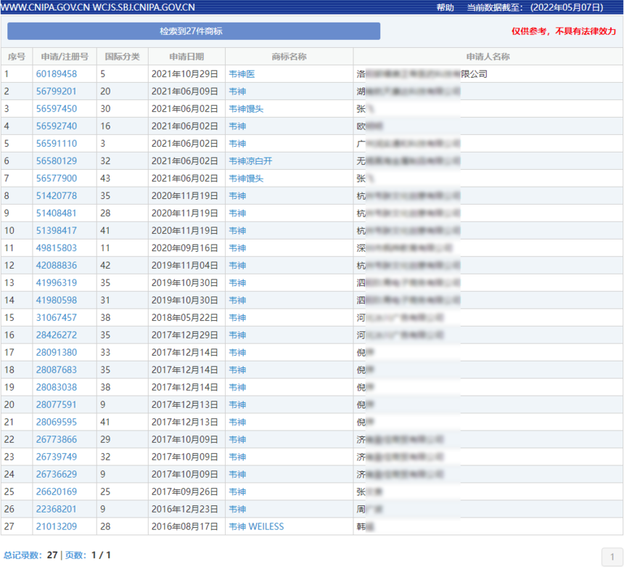
Task: Open application number 21013209
Action: pos(57,526)
